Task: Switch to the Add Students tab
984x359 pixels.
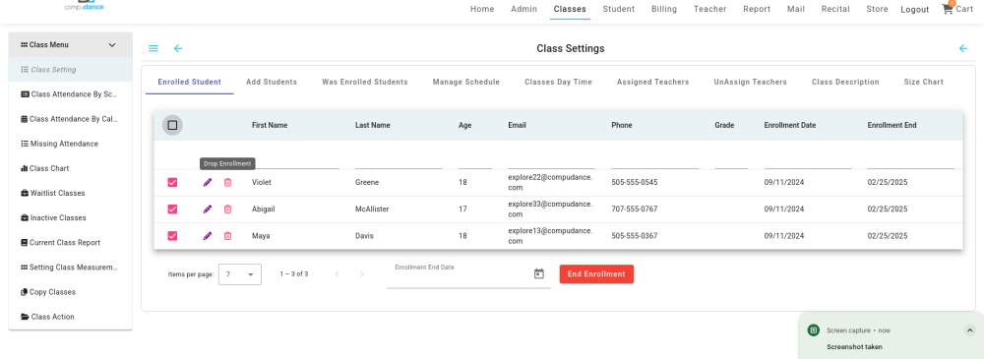Action: [272, 83]
